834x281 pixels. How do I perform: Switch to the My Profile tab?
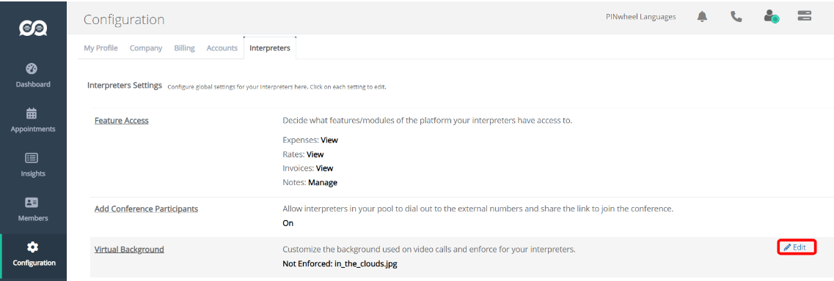pyautogui.click(x=100, y=48)
